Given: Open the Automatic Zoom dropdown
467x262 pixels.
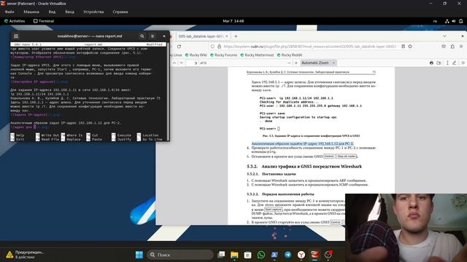Looking at the screenshot, I should (x=318, y=63).
